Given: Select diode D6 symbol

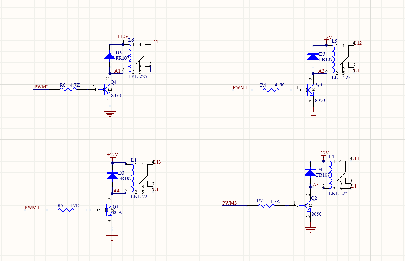Looking at the screenshot, I should pos(110,56).
